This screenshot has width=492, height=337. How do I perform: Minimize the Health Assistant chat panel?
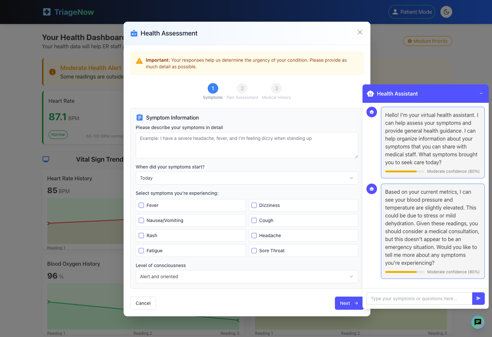(481, 94)
